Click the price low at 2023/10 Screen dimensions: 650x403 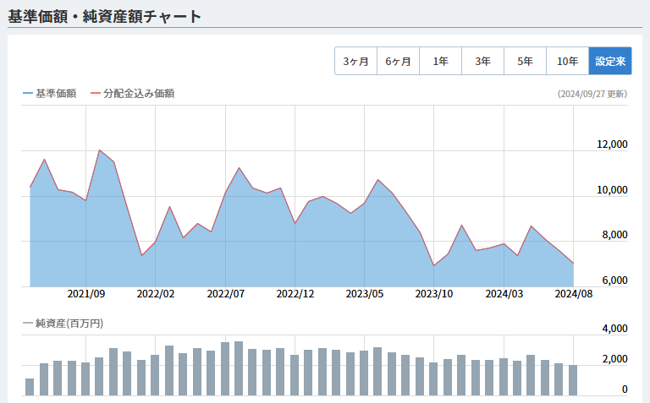434,265
